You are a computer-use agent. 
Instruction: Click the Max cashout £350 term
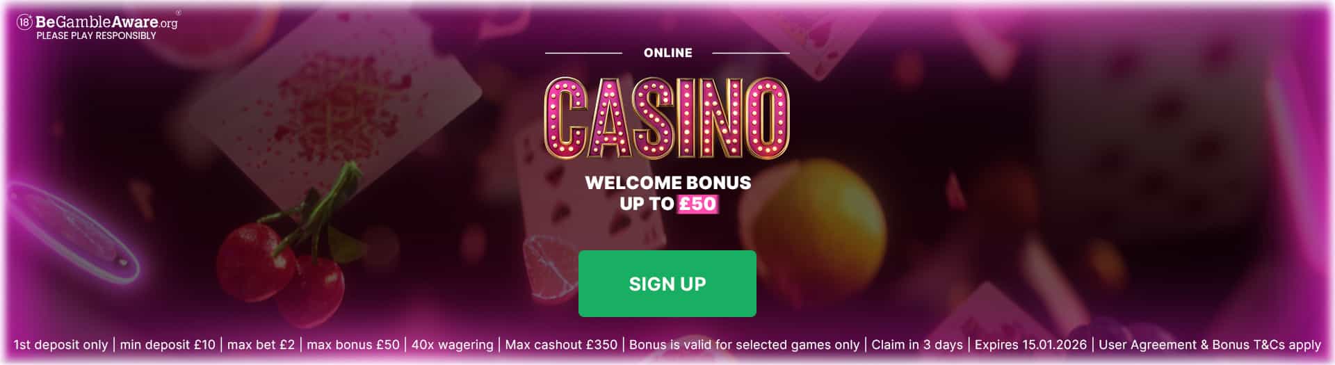[x=561, y=345]
